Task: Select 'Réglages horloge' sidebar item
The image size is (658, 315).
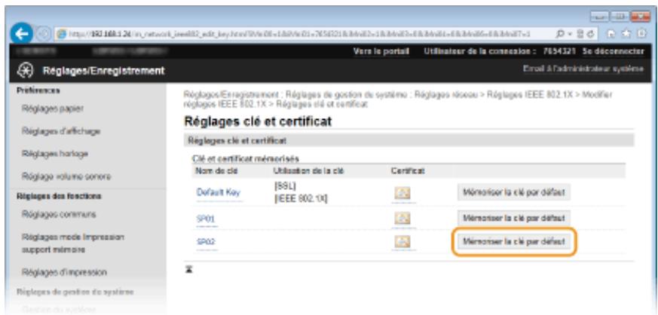Action: tap(54, 154)
